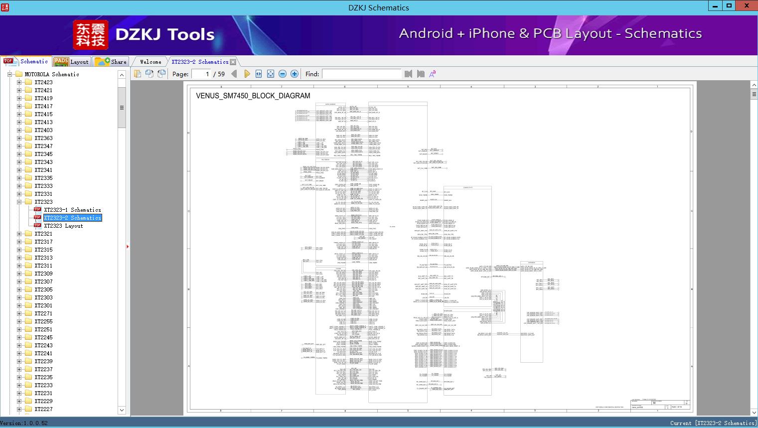Click the zoom out minus icon

(283, 74)
